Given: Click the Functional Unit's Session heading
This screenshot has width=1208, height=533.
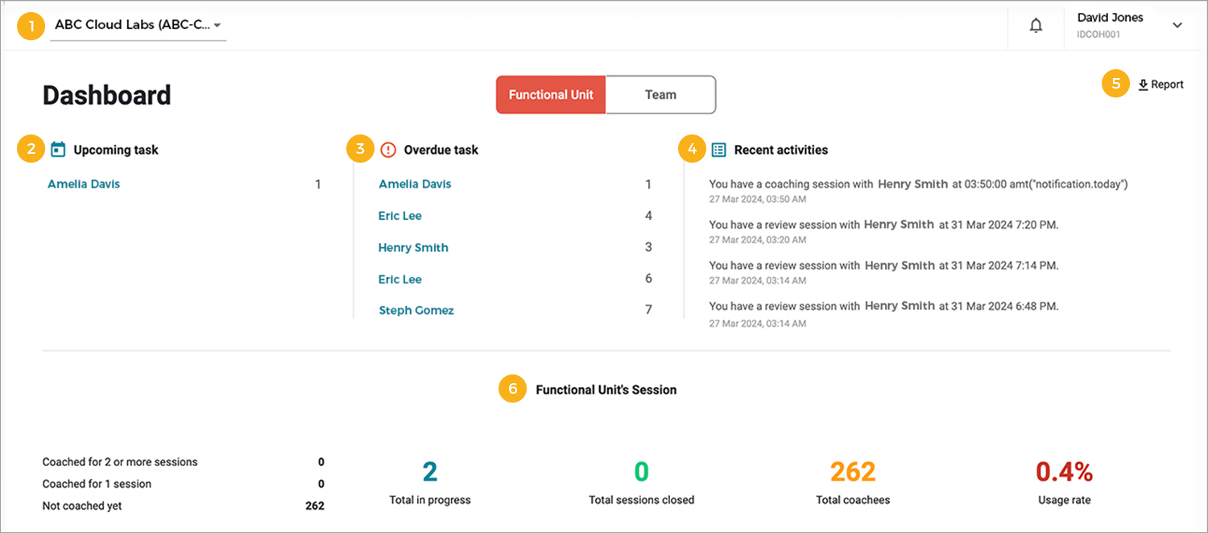Looking at the screenshot, I should (606, 390).
